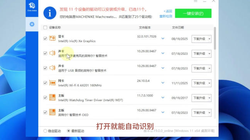
Task: Uncheck the digital microphone 智音技术 sound driver
Action: click(45, 53)
